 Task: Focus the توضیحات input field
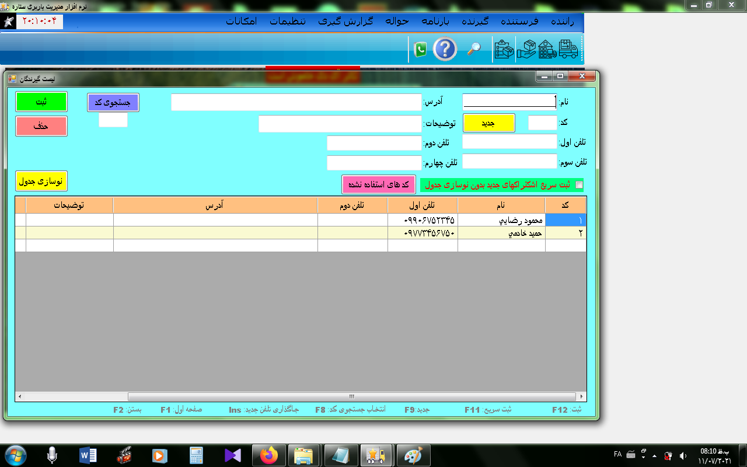pos(340,124)
